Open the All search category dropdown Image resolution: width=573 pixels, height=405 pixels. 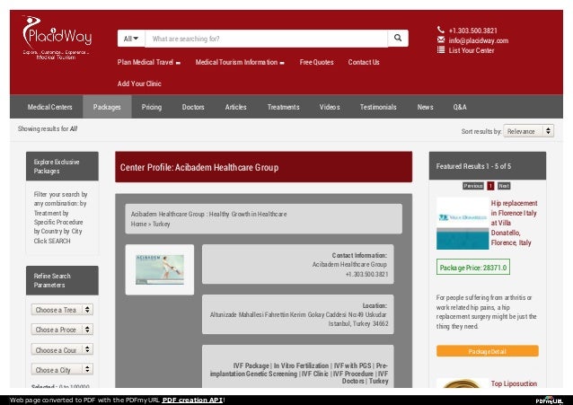click(131, 39)
